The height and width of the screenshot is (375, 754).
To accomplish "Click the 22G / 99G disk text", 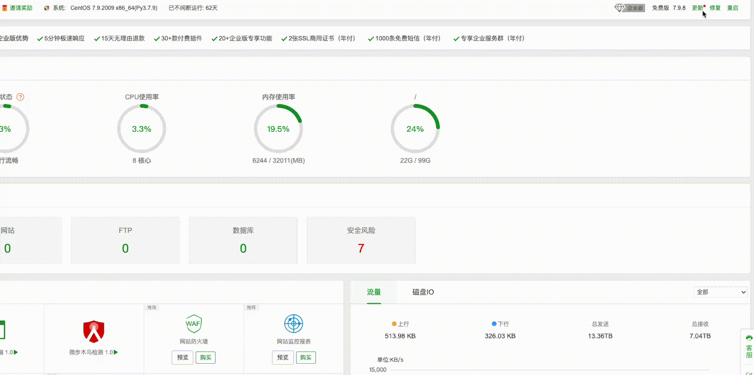I will [415, 161].
